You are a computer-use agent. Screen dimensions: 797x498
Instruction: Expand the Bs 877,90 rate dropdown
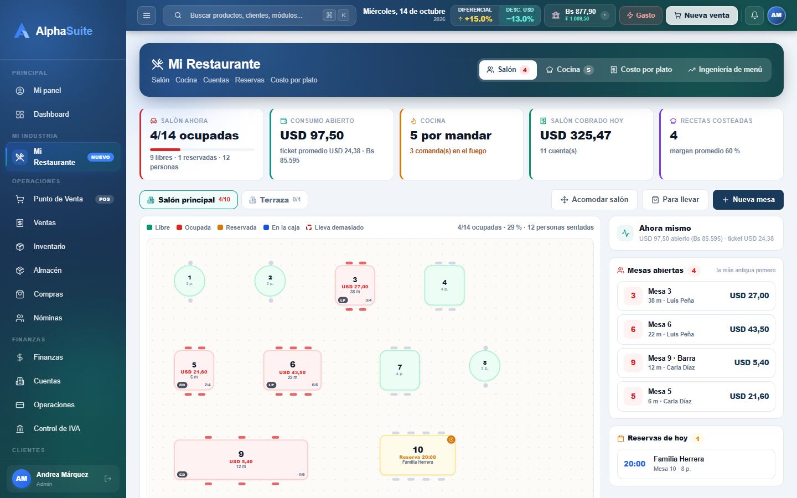(x=605, y=15)
